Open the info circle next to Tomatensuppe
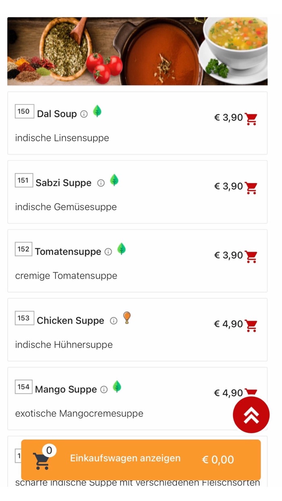Screen dimensions: 282x501 (108, 252)
